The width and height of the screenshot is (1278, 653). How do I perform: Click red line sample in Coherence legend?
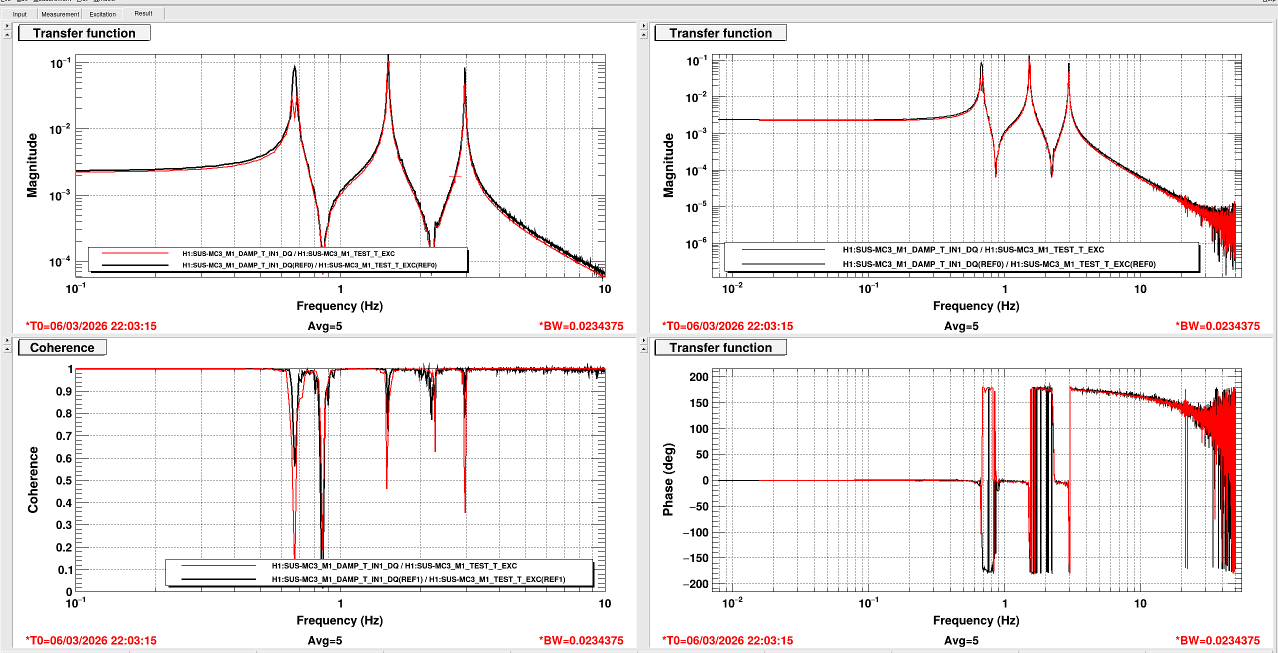[x=218, y=565]
